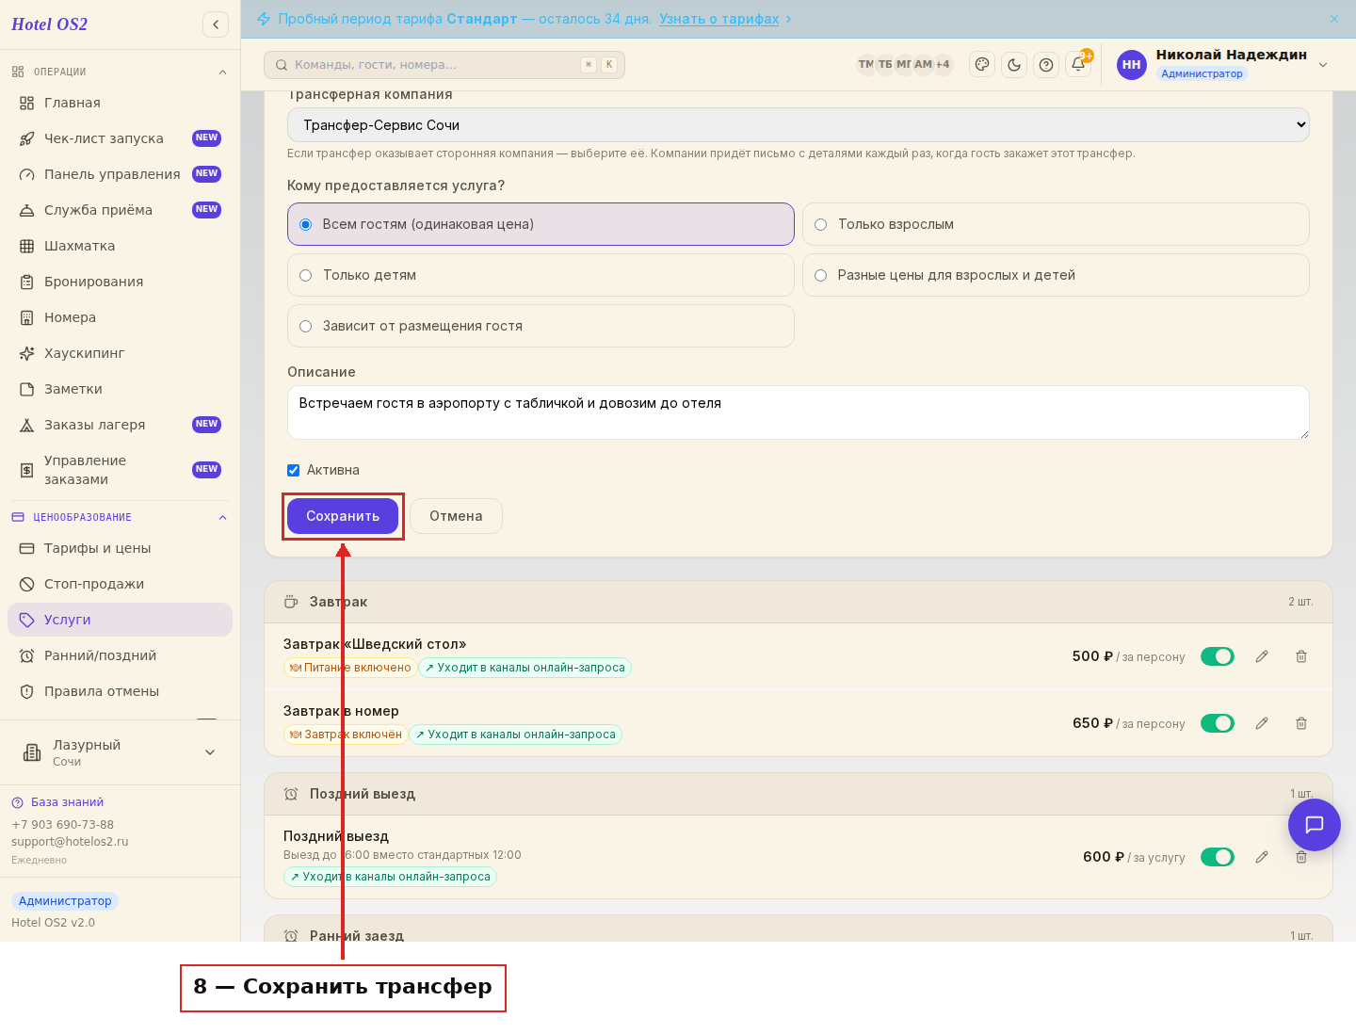Image resolution: width=1356 pixels, height=1034 pixels.
Task: Switch to dark mode moon icon
Action: [x=1014, y=64]
